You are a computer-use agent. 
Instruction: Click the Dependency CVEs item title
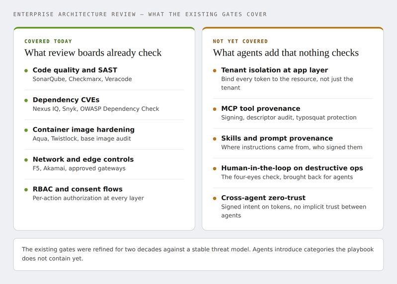(x=66, y=100)
